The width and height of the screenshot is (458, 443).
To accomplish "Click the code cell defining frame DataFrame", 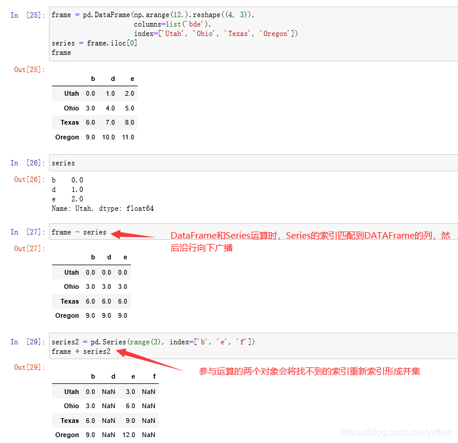I will coord(254,34).
